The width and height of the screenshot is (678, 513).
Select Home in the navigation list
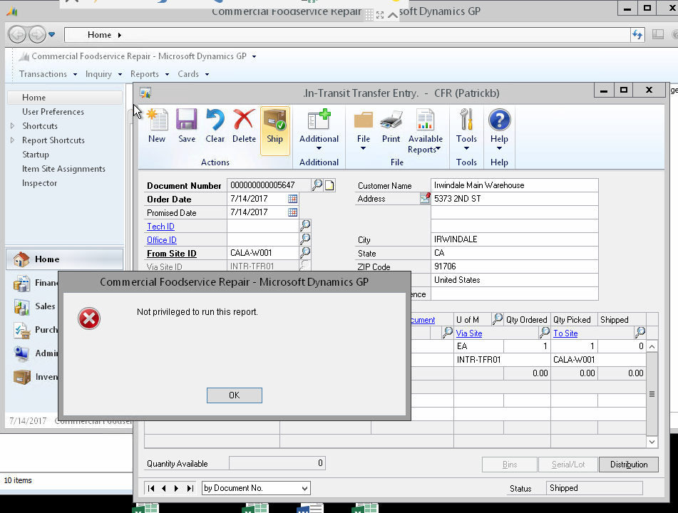pyautogui.click(x=65, y=98)
